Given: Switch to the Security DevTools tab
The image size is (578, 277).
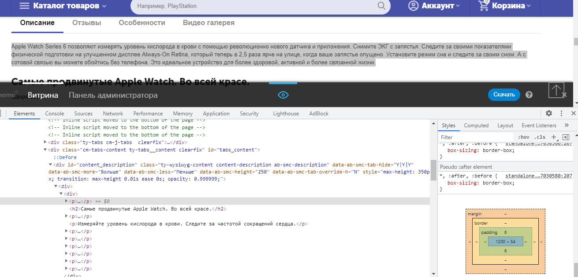Looking at the screenshot, I should click(x=249, y=114).
